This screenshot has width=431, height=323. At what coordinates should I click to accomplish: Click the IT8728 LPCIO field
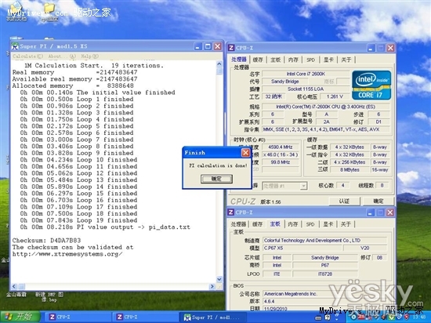(325, 274)
